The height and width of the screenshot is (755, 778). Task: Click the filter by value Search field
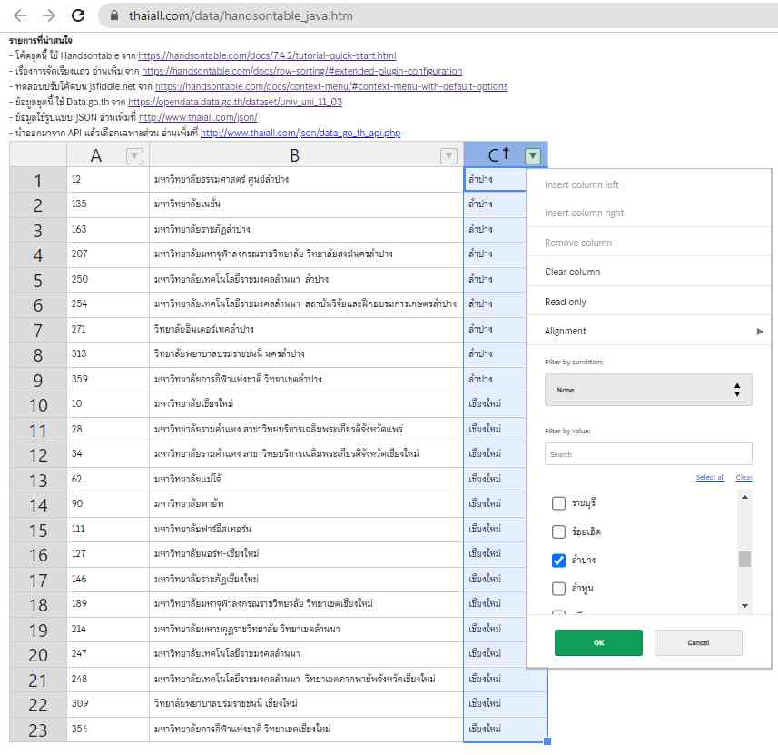point(648,453)
